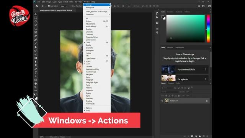Toggle the Auto-Select checkbox
Screen dimensions: 245x138
[49, 6]
